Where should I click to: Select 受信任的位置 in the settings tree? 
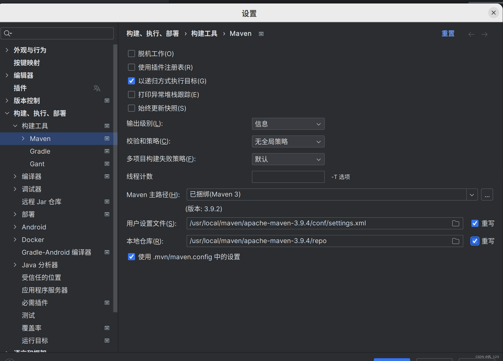(41, 277)
